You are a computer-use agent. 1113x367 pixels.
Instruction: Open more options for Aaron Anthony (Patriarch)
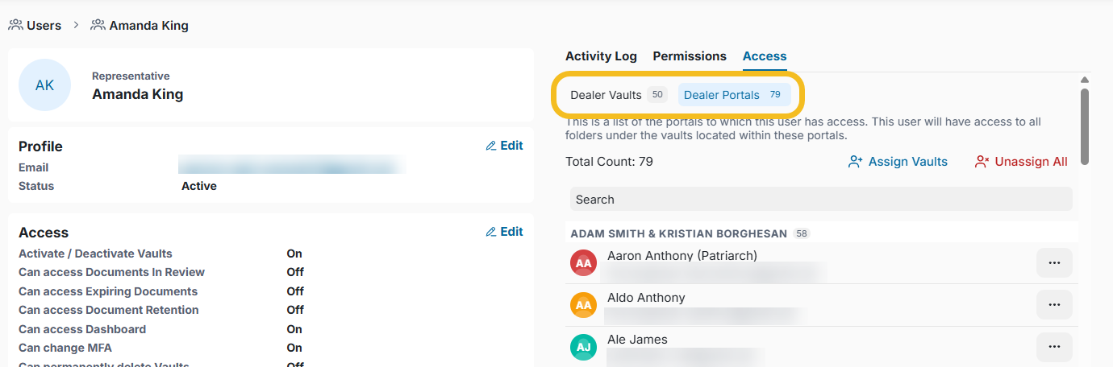click(x=1054, y=262)
